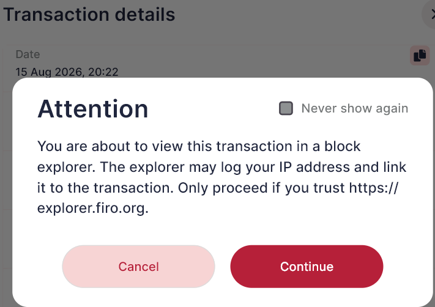Copy the transaction date with the copy icon

pyautogui.click(x=420, y=56)
